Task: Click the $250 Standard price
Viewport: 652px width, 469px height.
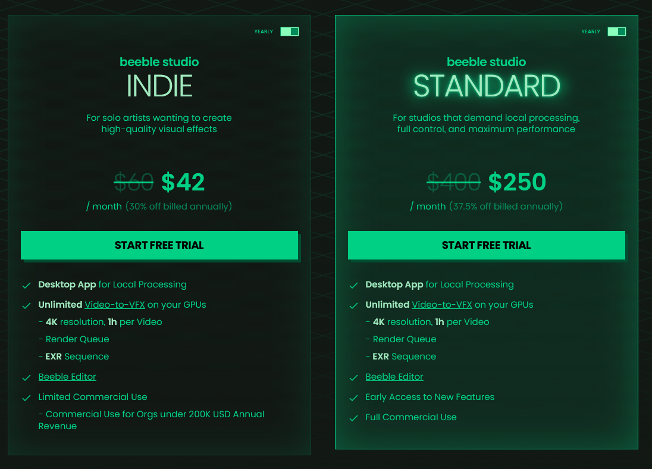Action: coord(517,183)
